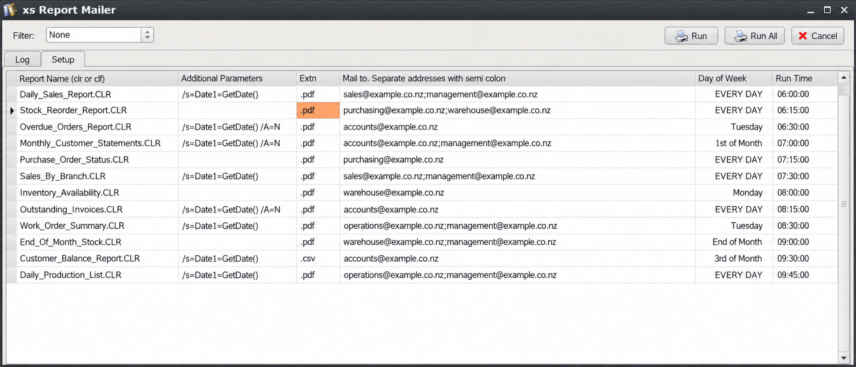Sort by the Day of Week header
856x367 pixels.
[x=734, y=79]
